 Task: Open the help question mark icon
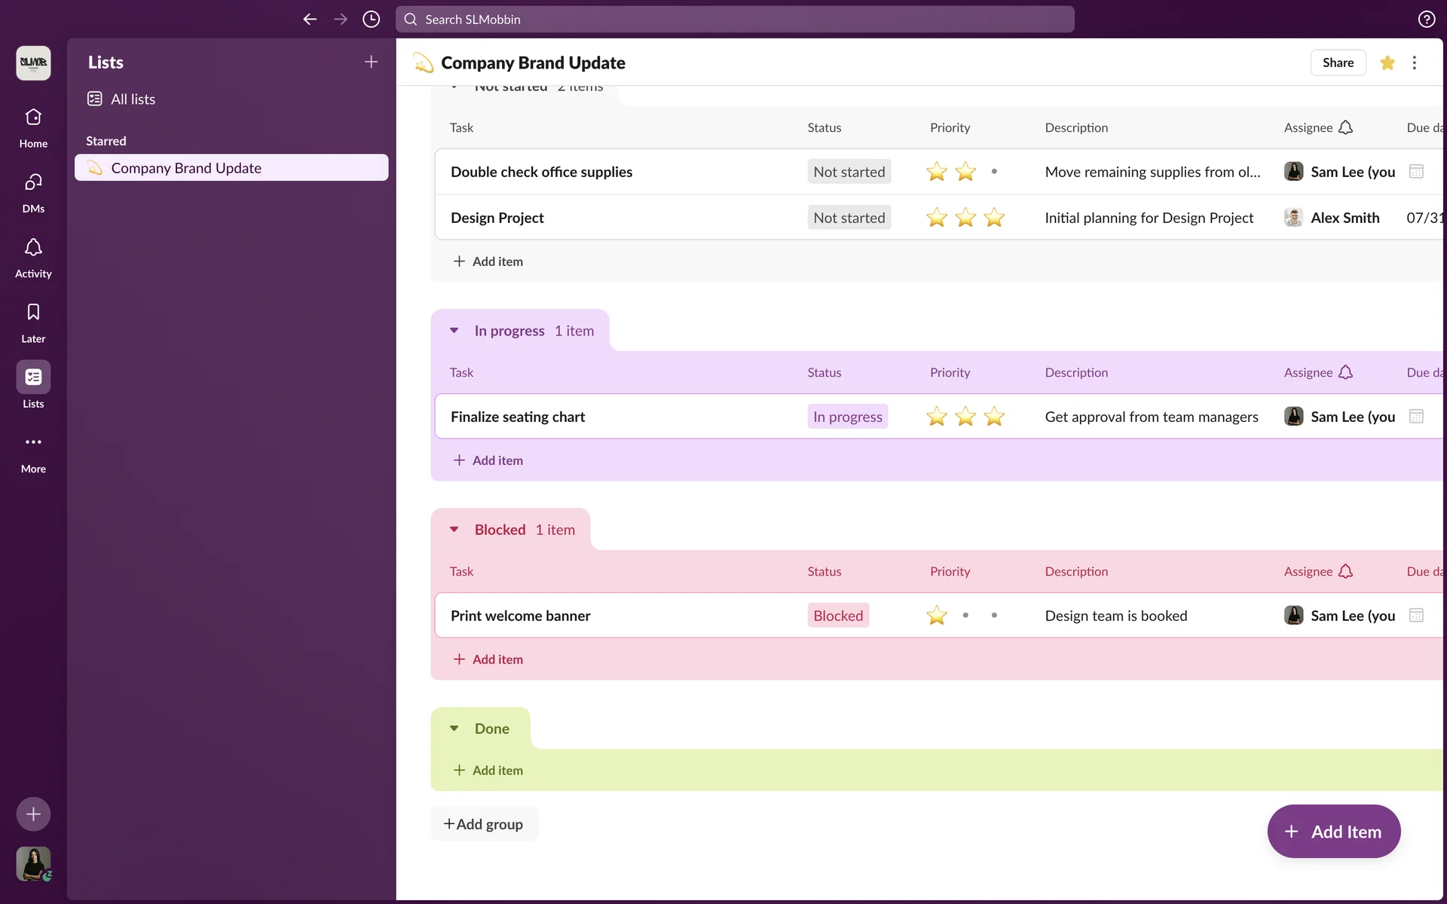tap(1426, 20)
